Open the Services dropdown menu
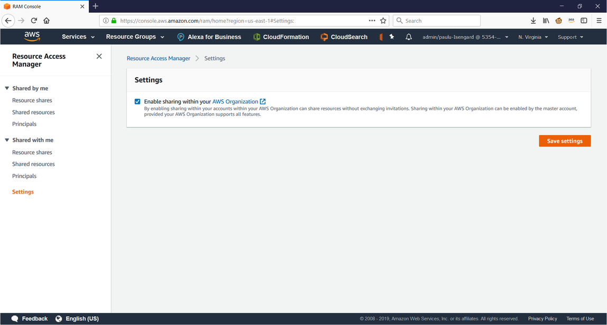The image size is (607, 325). [x=78, y=37]
